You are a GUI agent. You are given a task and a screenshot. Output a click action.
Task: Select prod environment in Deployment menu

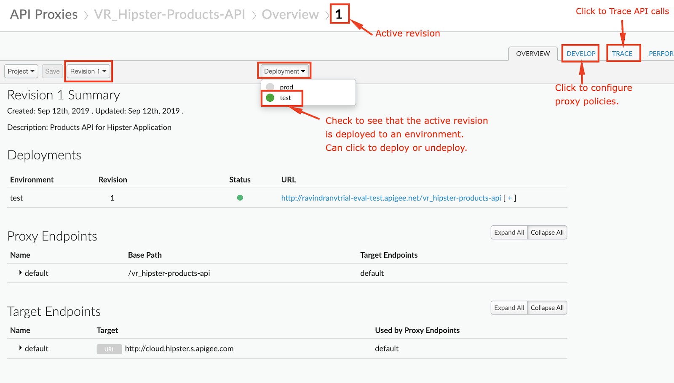(x=286, y=87)
